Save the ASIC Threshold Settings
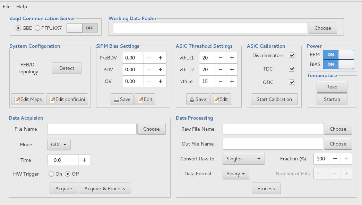 [x=198, y=99]
